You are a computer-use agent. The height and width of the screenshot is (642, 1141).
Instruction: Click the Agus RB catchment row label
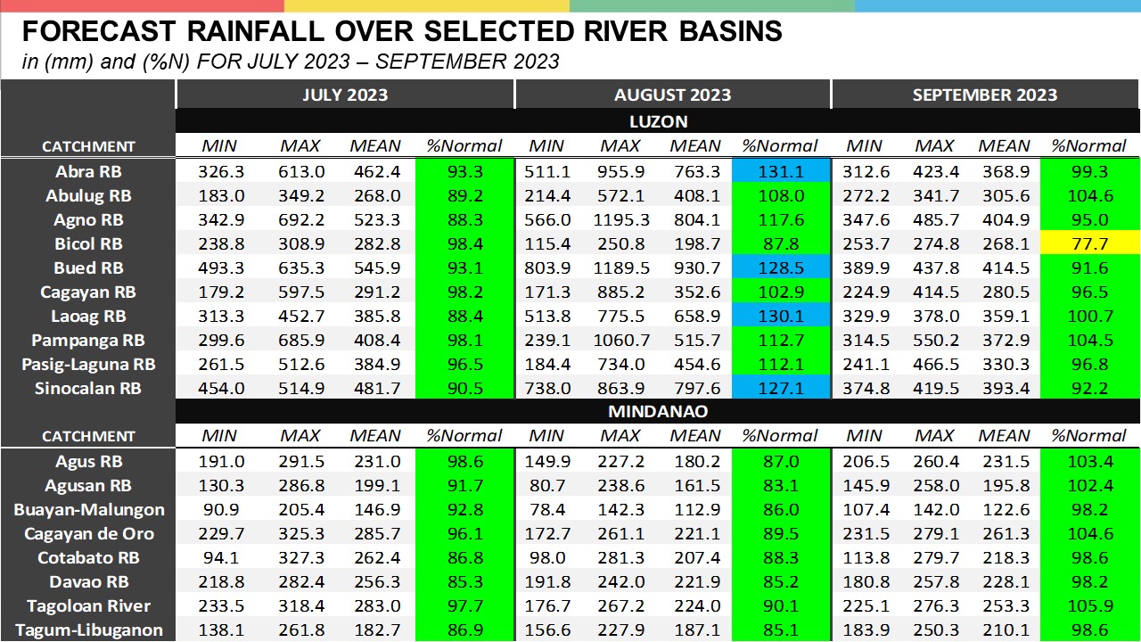tap(88, 461)
